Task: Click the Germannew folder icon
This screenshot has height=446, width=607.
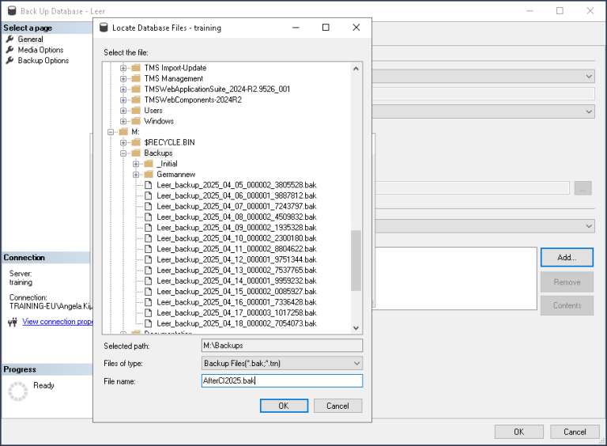Action: 149,175
